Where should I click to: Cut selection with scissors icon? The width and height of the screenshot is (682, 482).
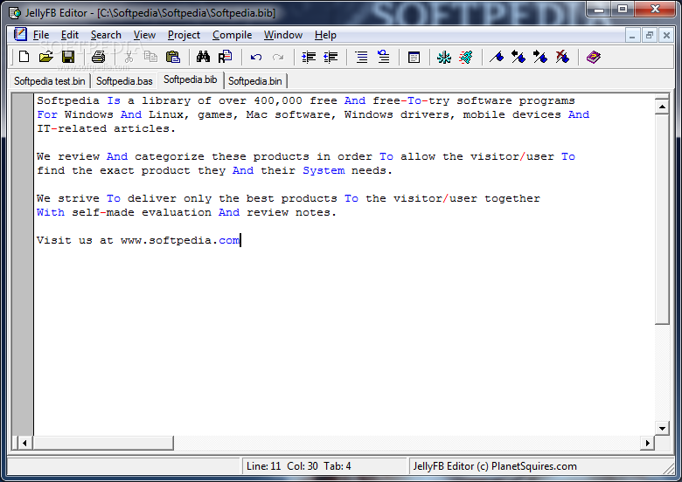coord(129,57)
